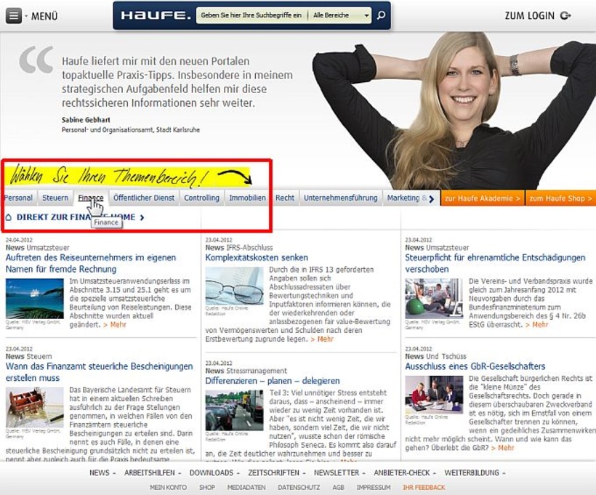Expand the Weiterbildung footer menu

[475, 472]
